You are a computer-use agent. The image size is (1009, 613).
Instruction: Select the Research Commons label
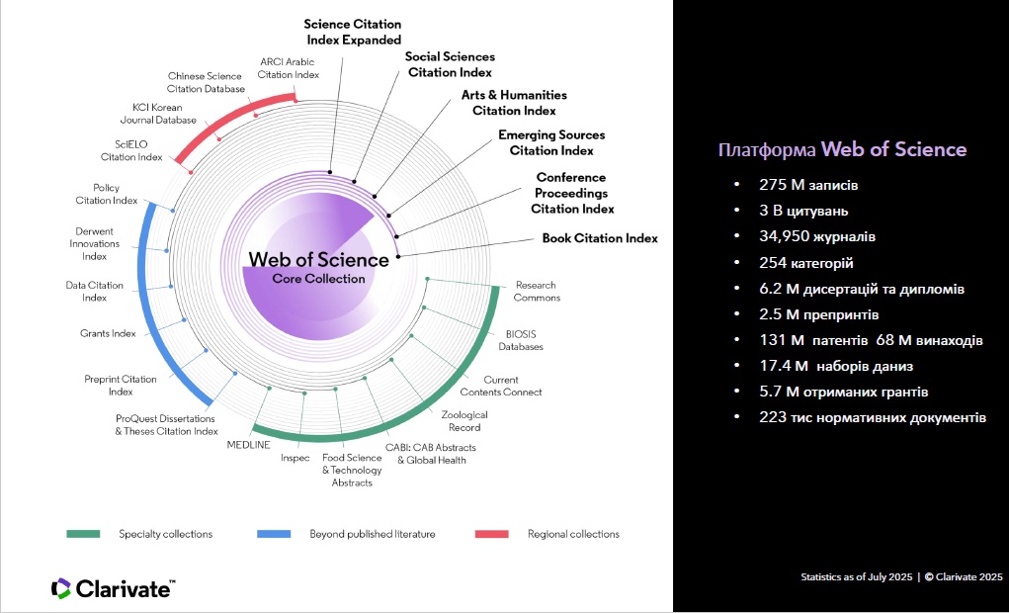pyautogui.click(x=537, y=292)
